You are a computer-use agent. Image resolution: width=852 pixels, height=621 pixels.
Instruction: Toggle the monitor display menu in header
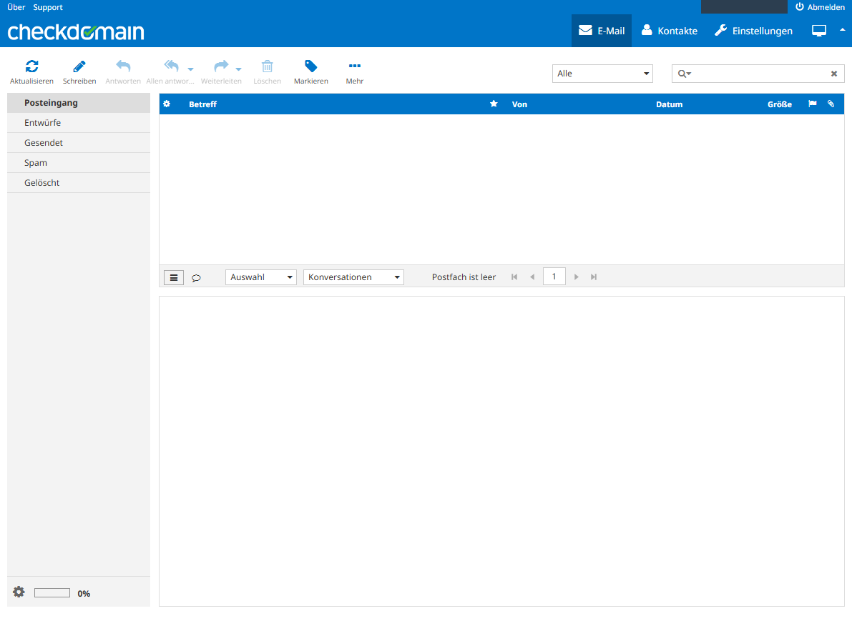point(819,31)
